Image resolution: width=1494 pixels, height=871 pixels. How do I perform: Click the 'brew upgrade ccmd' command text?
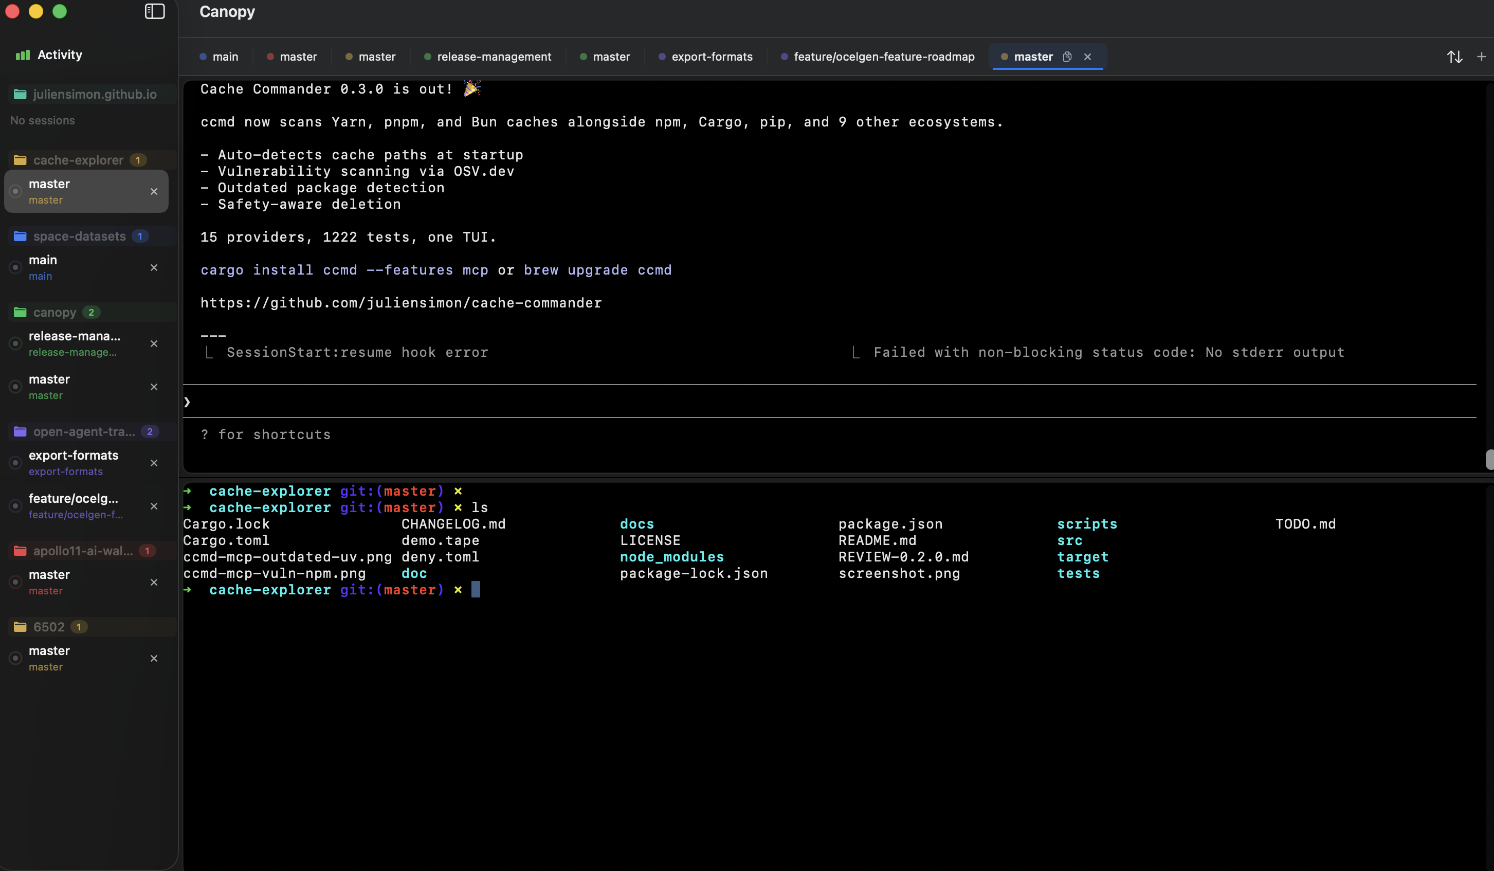(597, 270)
